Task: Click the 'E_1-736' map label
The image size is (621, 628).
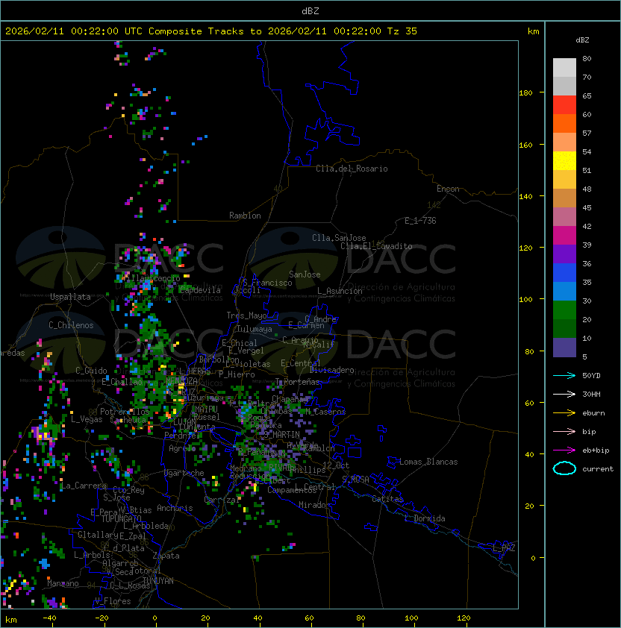Action: tap(420, 221)
